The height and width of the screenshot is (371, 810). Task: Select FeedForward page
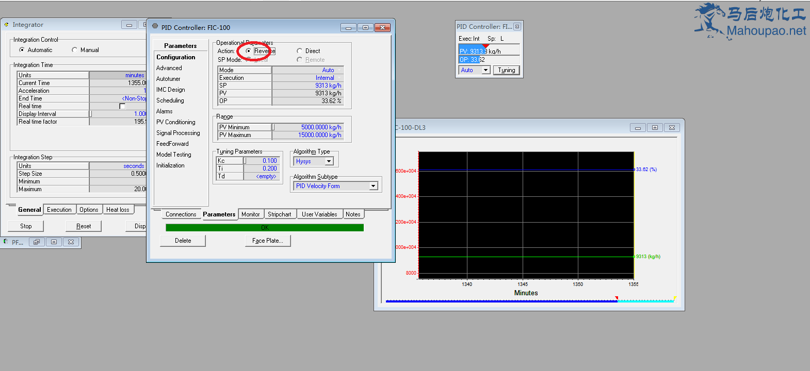tap(172, 144)
